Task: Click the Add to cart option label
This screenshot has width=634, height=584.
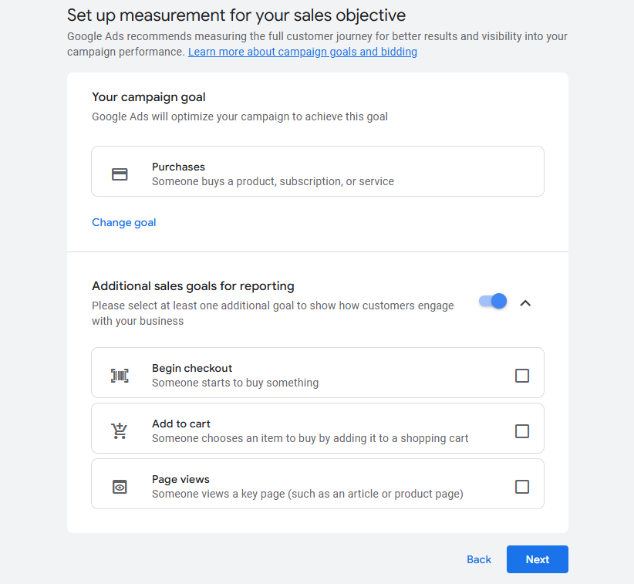Action: tap(181, 424)
